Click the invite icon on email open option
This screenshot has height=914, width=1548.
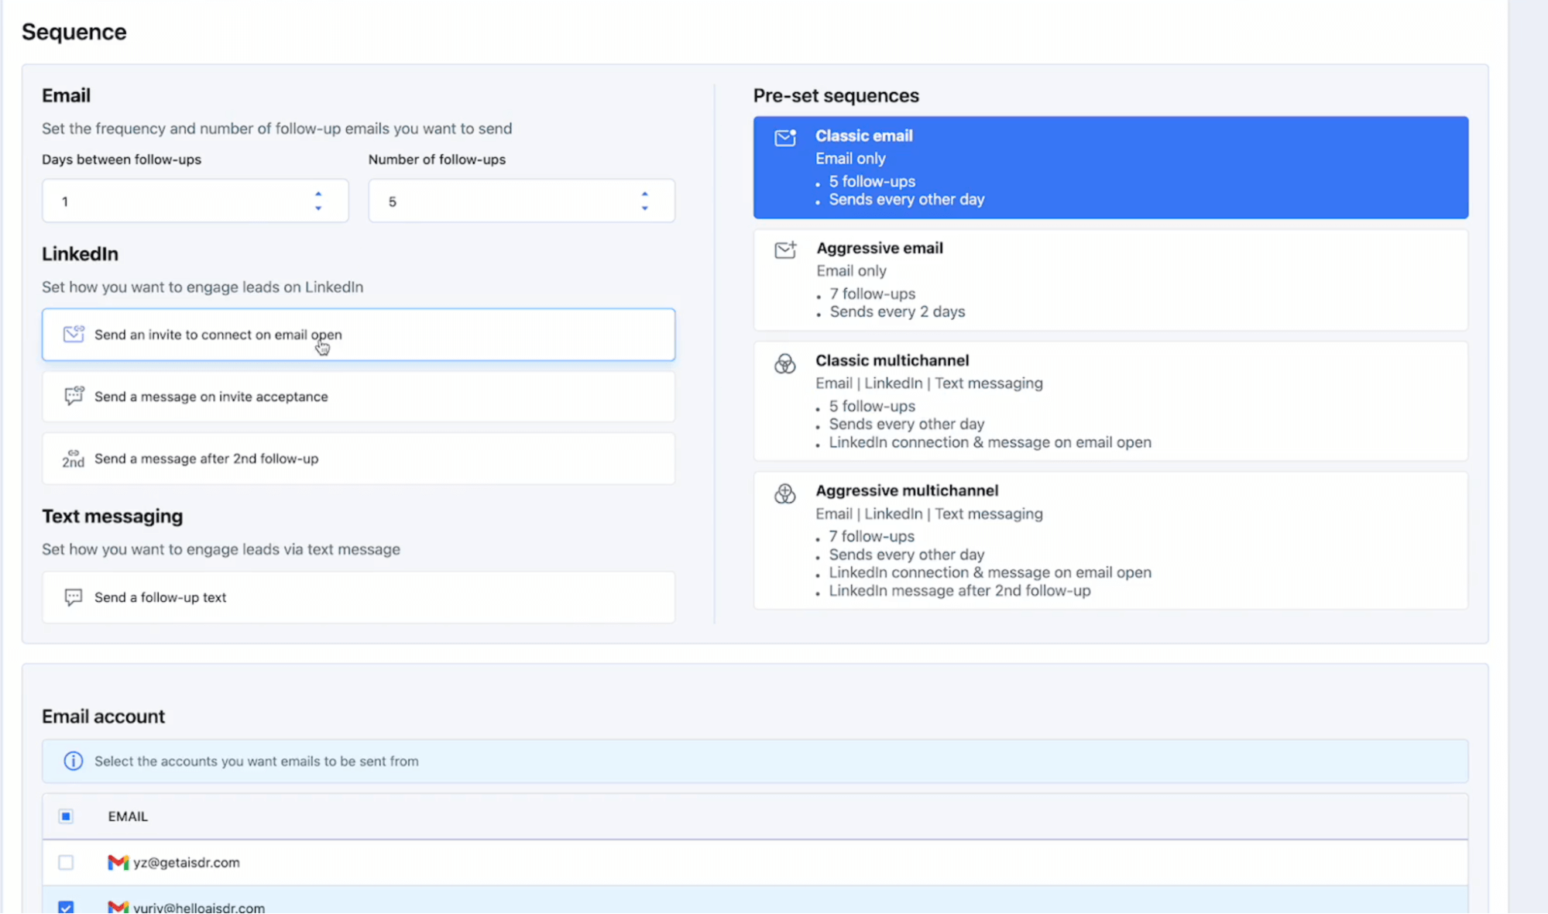coord(74,334)
